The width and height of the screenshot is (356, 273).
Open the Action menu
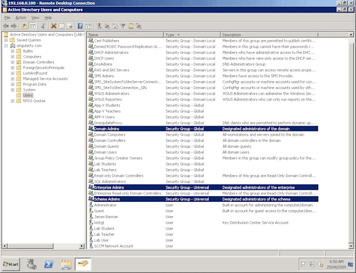pos(20,18)
